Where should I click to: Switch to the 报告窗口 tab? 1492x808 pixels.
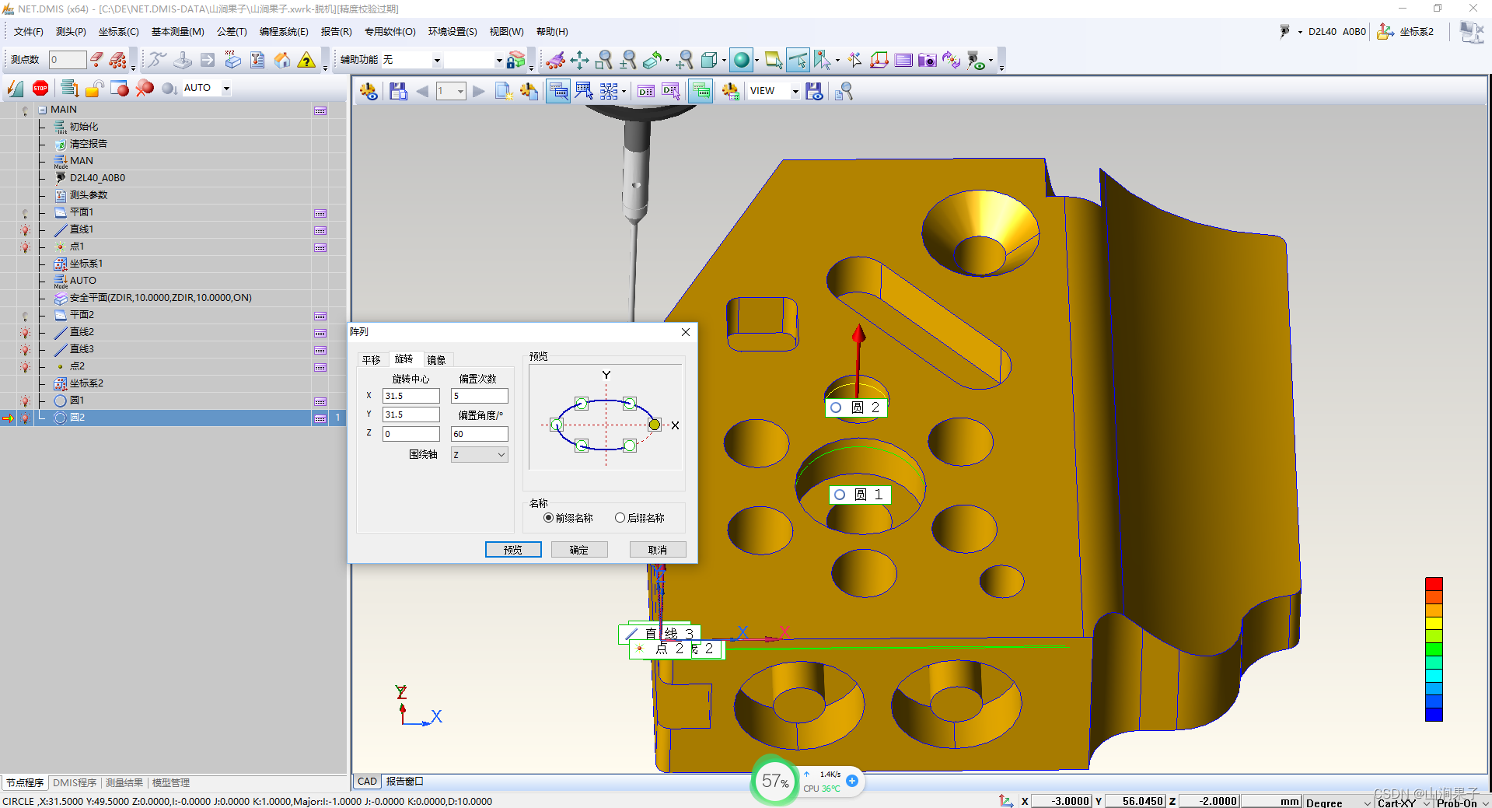coord(404,782)
